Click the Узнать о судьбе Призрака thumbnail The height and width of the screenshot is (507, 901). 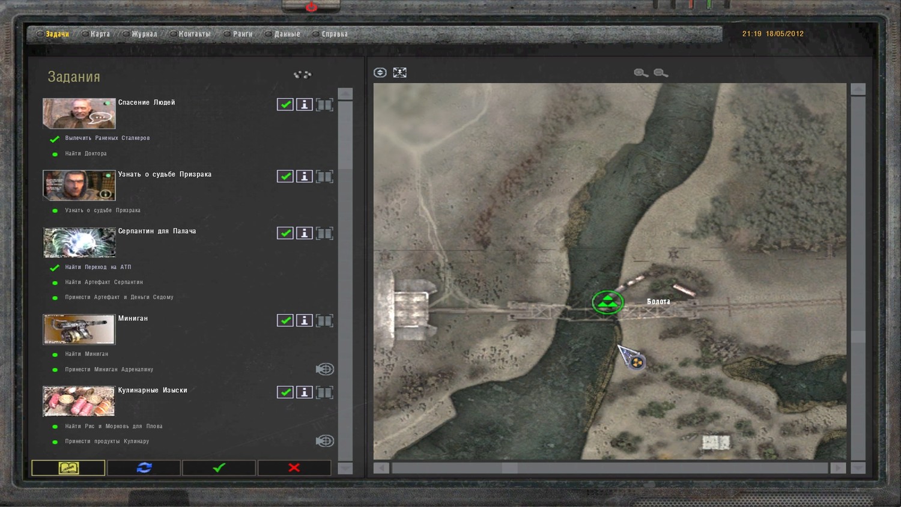click(x=79, y=185)
